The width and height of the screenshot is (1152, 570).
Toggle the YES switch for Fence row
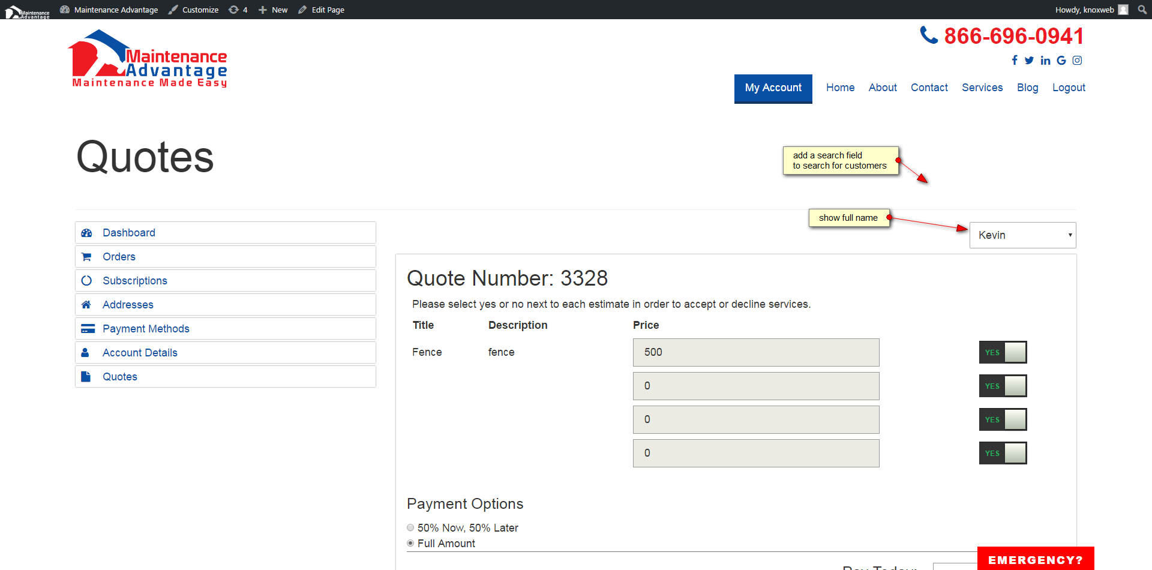[1003, 352]
